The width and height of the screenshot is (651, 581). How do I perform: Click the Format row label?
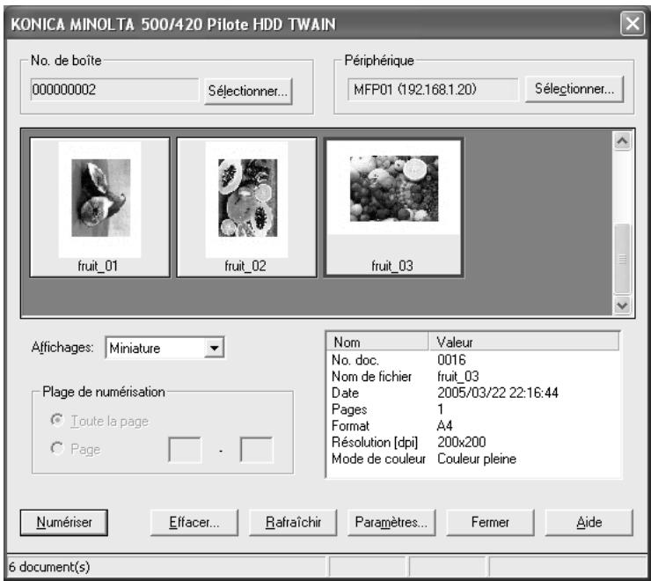350,425
